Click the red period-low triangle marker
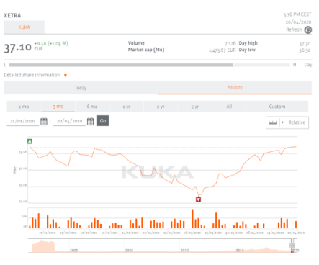The width and height of the screenshot is (319, 265). [198, 199]
